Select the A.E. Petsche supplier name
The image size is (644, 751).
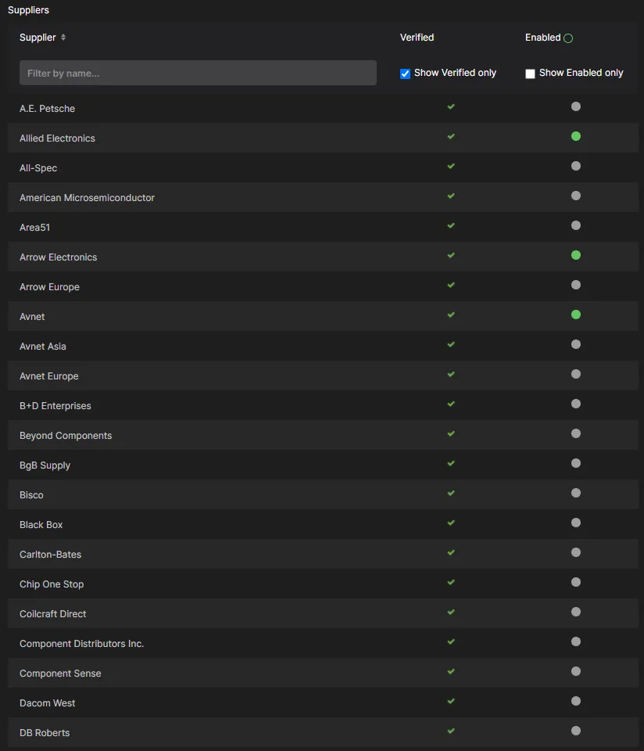(x=48, y=108)
